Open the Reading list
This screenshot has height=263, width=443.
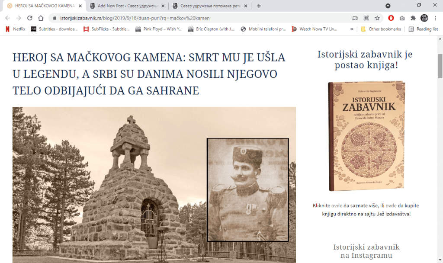[426, 29]
